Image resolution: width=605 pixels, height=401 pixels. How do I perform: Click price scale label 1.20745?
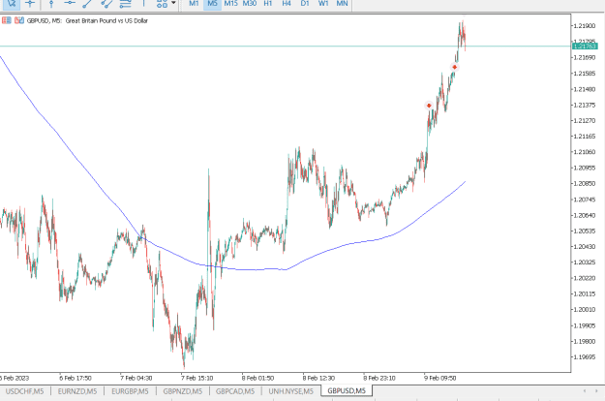(x=585, y=200)
